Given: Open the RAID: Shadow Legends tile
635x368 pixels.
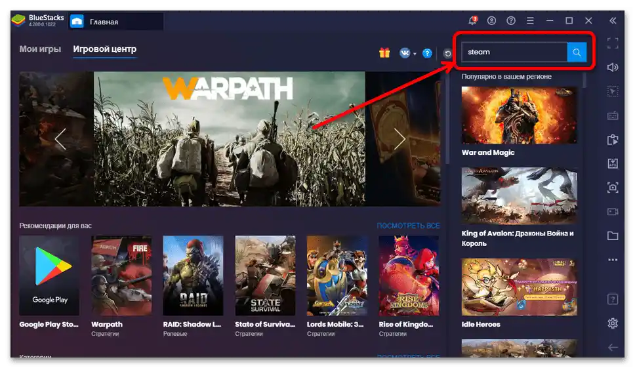Looking at the screenshot, I should tap(193, 276).
